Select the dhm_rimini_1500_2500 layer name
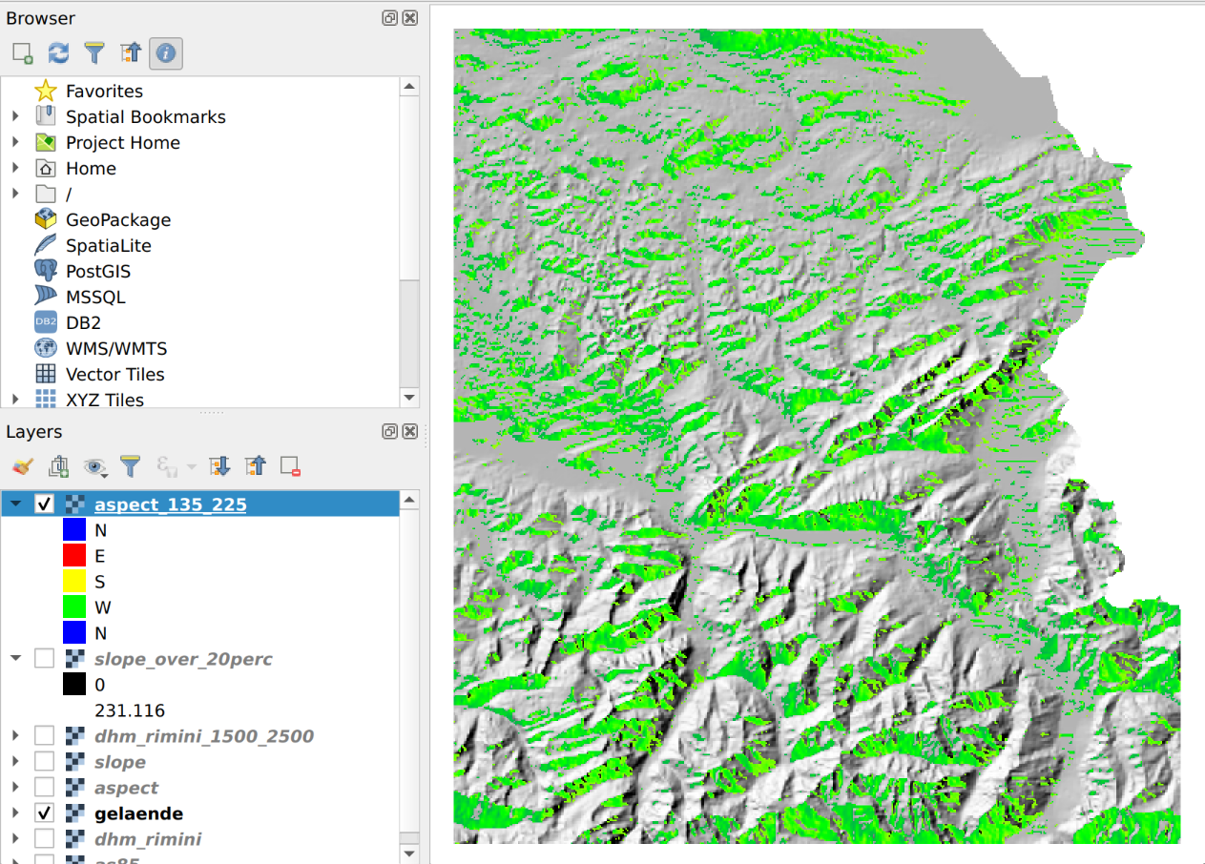Viewport: 1205px width, 864px height. pyautogui.click(x=203, y=736)
